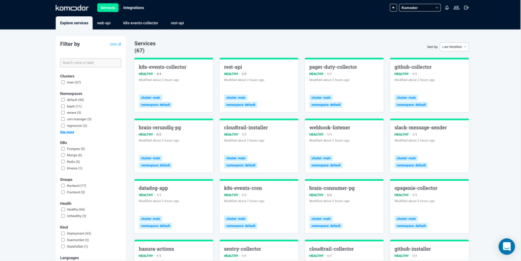
Task: Click cluster: main tag on cloudtrail-installer card
Action: pyautogui.click(x=236, y=158)
